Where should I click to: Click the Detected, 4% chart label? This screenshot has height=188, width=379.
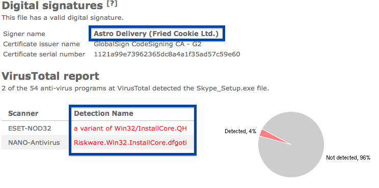[x=240, y=132]
